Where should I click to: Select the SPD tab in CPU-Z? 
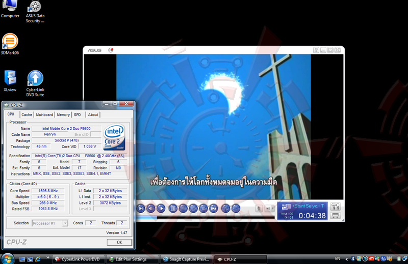(x=78, y=114)
